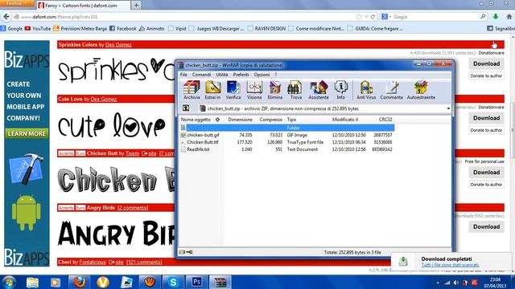Click the Firefox back arrow button

point(6,16)
